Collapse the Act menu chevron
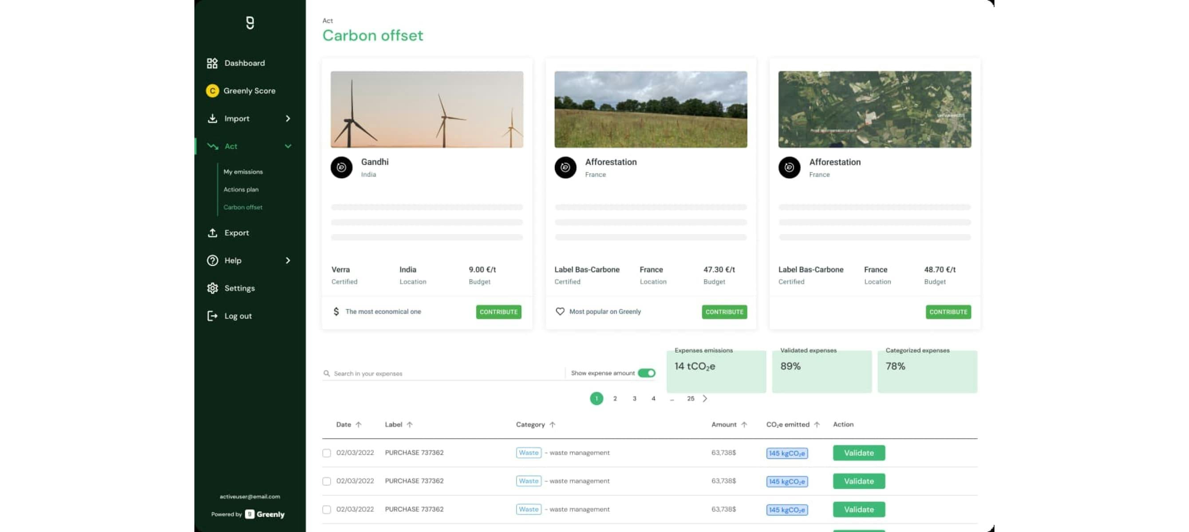The width and height of the screenshot is (1189, 532). click(288, 146)
